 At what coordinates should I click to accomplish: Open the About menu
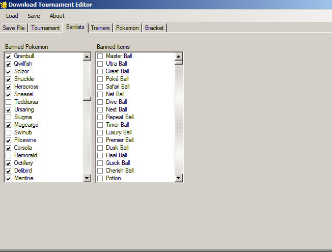pyautogui.click(x=57, y=16)
